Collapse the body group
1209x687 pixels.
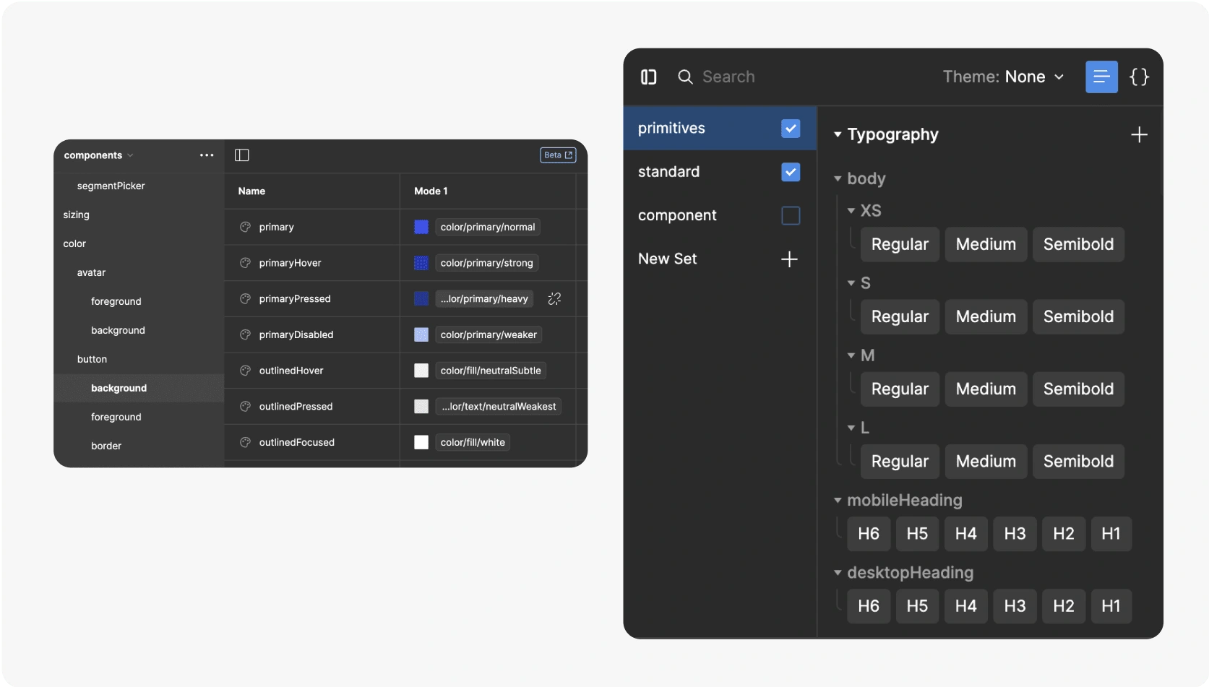click(838, 178)
